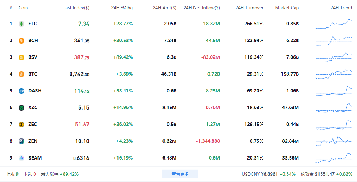Click BTC 24H amount 46.31B
Screen dimensions: 357x182
click(x=169, y=74)
